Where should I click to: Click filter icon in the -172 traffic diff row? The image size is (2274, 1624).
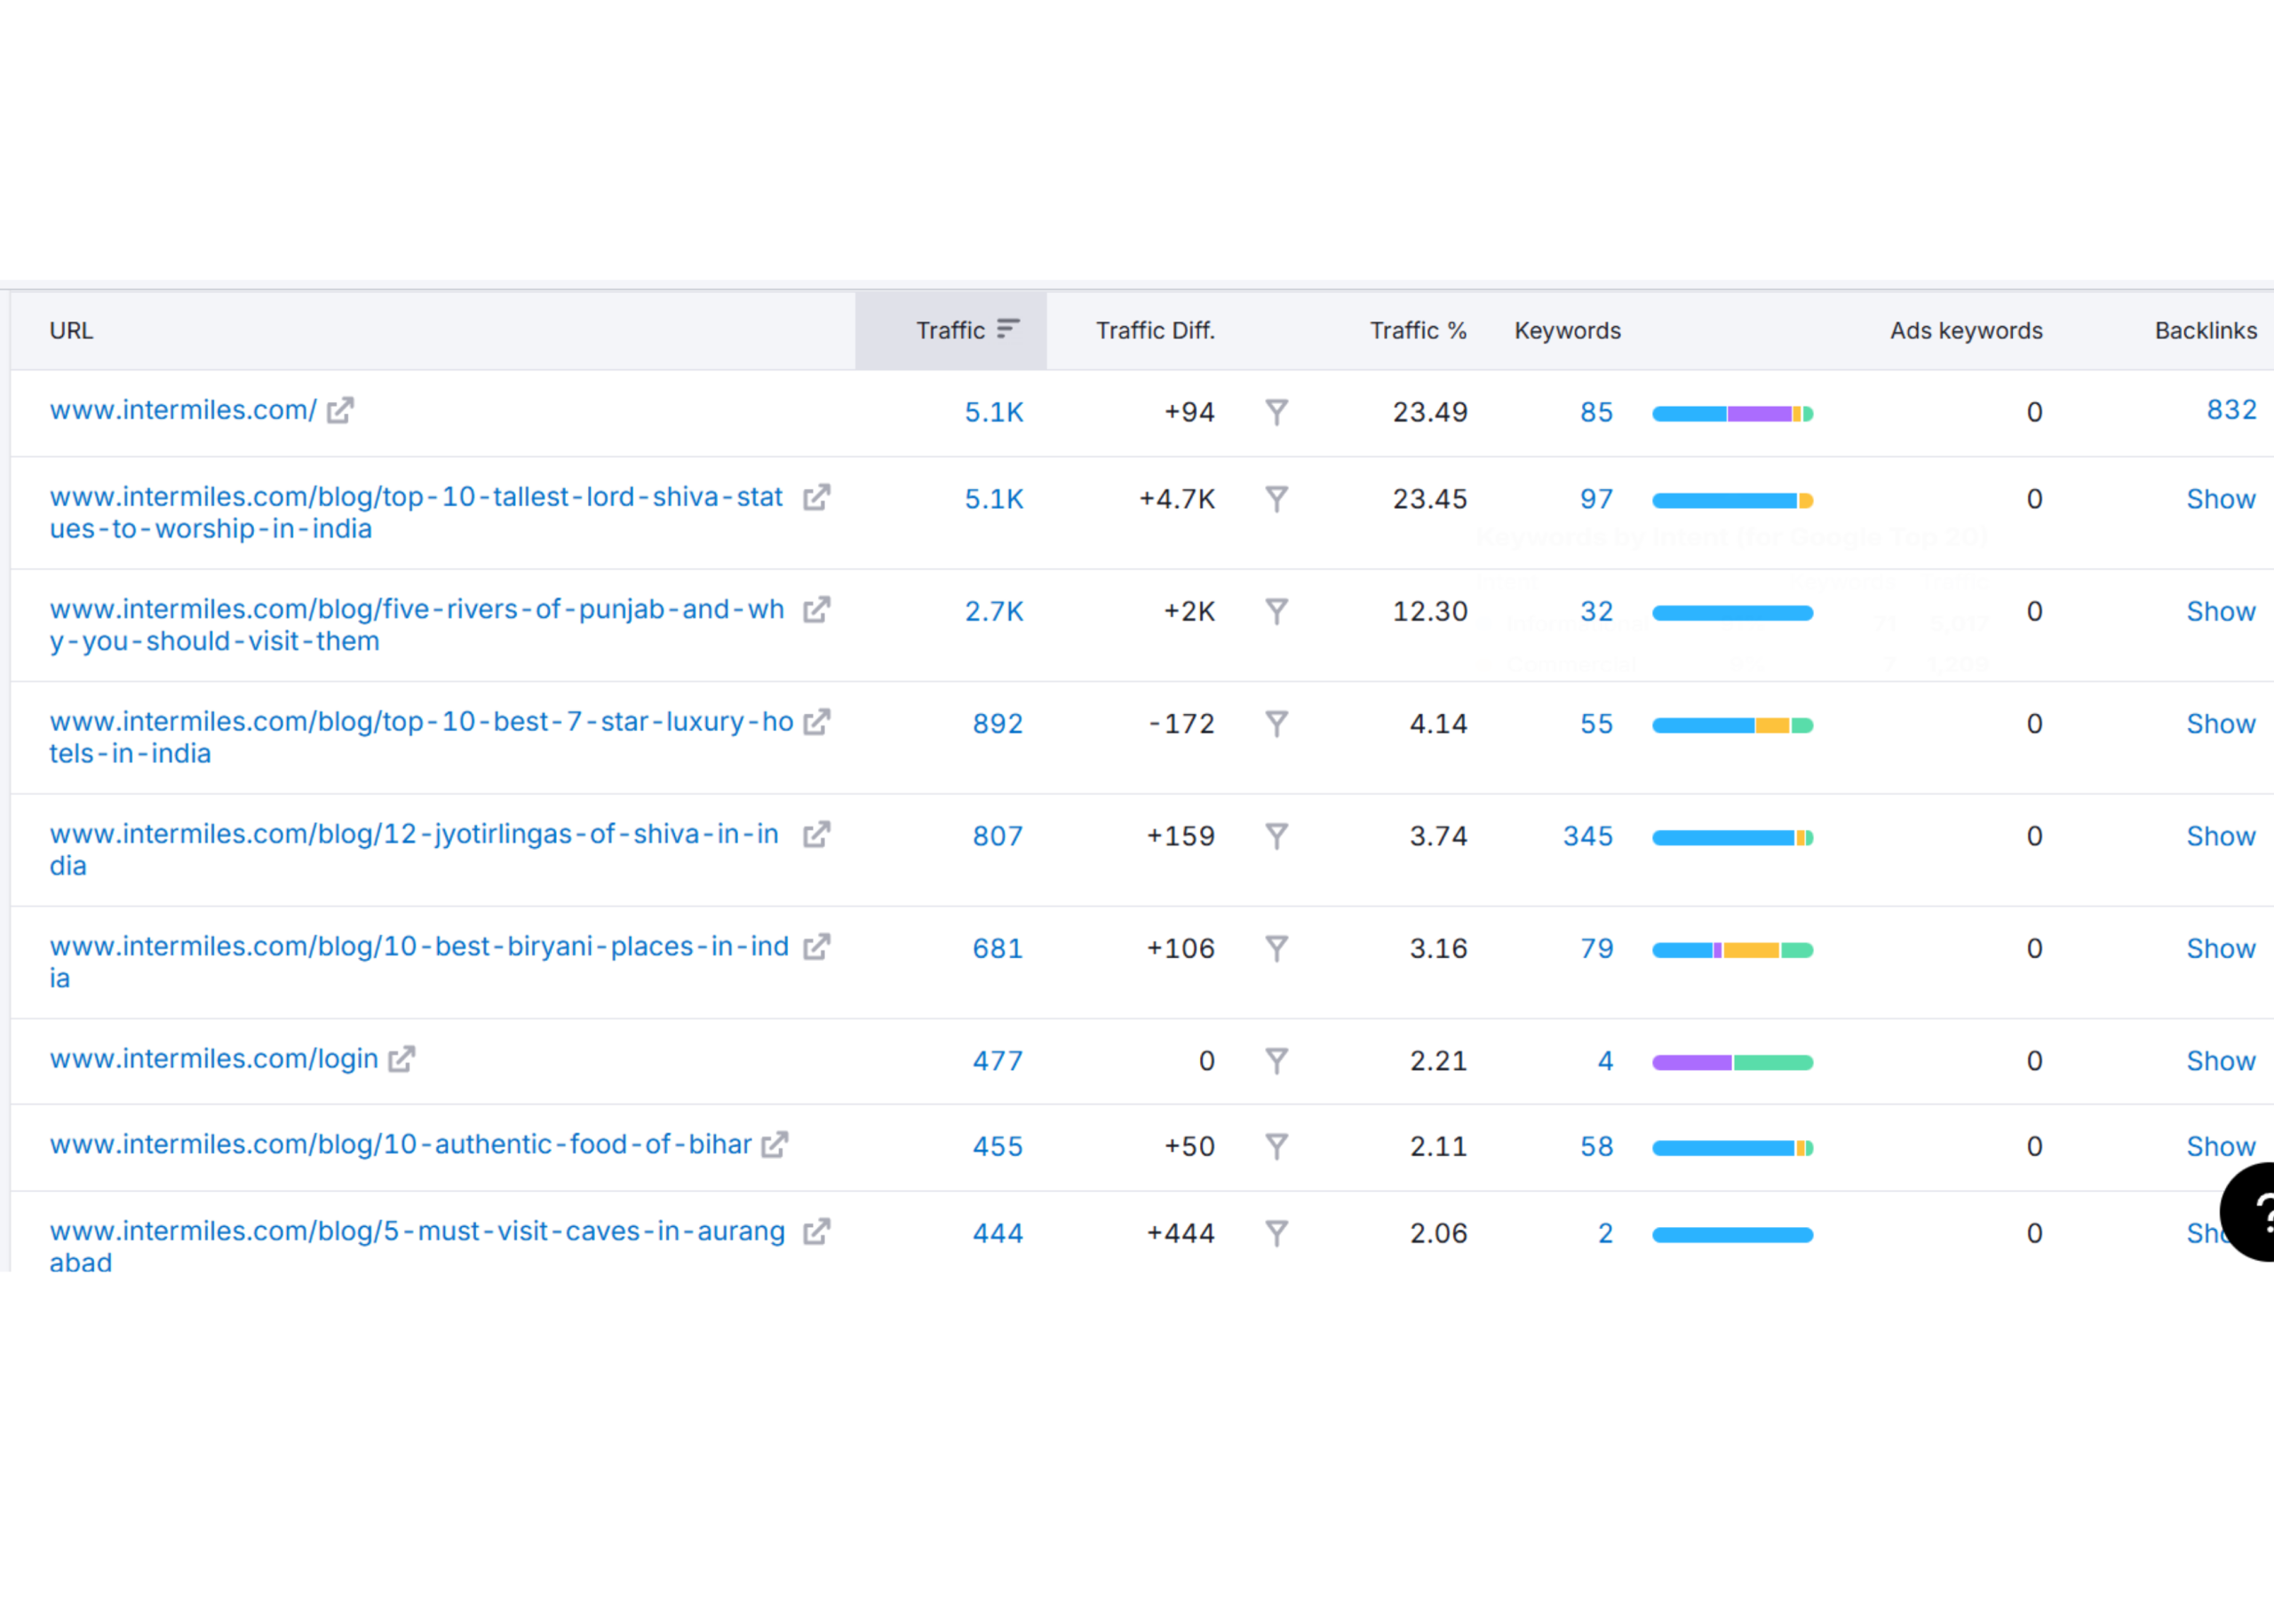[1276, 723]
